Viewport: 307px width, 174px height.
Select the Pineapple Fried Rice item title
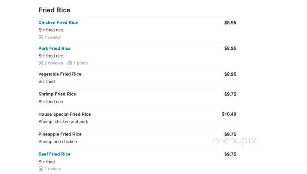[x=60, y=134]
